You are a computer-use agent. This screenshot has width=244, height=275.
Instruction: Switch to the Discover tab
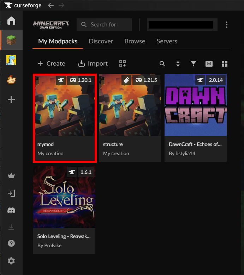point(101,41)
